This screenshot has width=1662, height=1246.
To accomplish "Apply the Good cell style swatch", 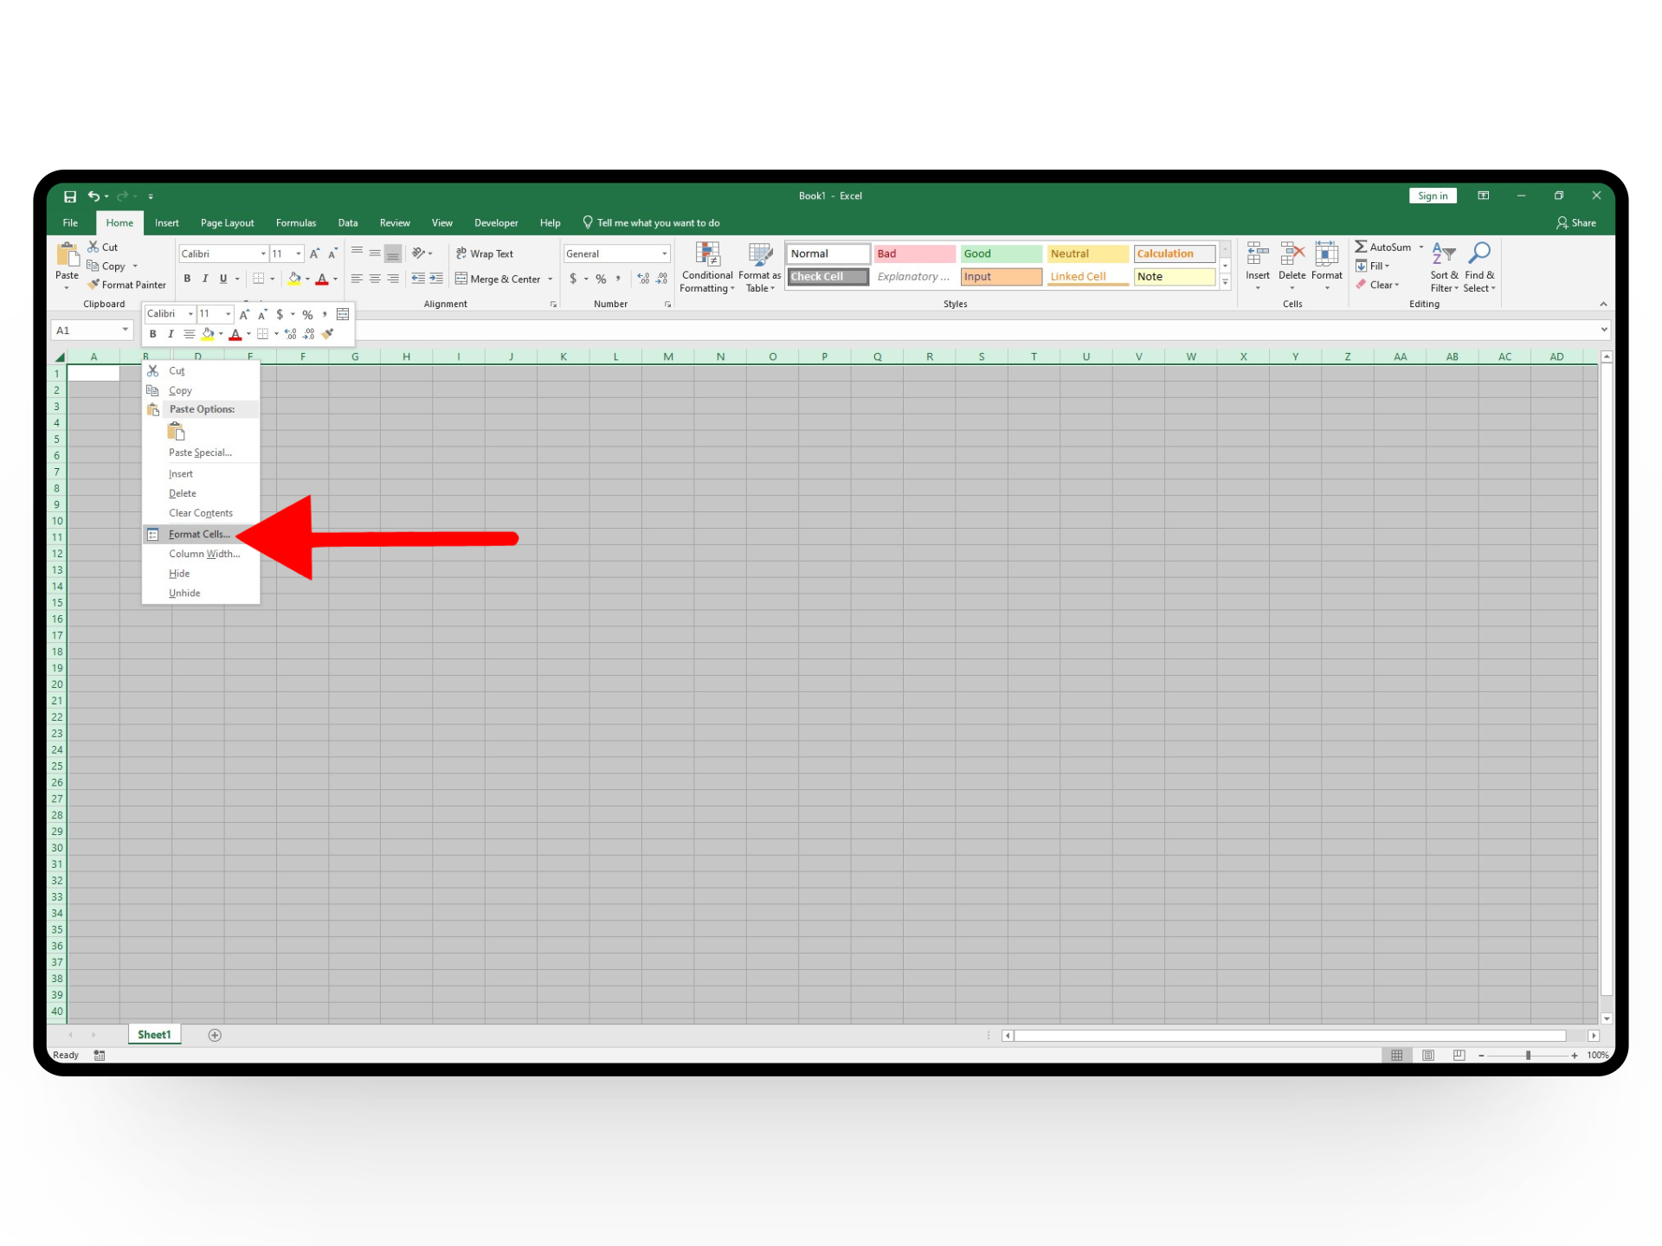I will [1001, 254].
